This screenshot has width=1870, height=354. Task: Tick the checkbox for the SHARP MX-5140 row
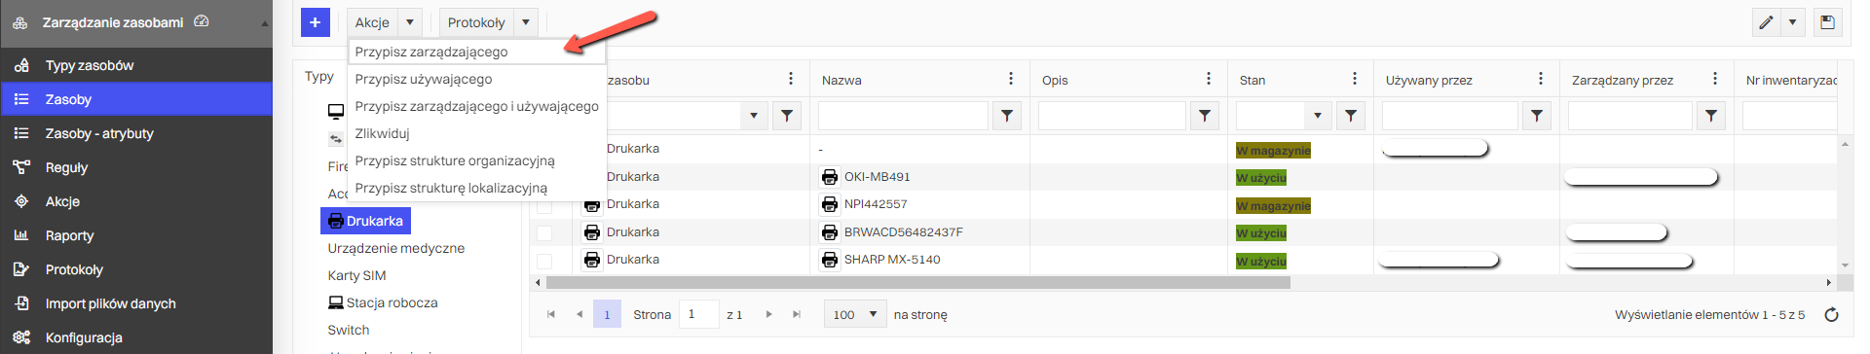[544, 261]
